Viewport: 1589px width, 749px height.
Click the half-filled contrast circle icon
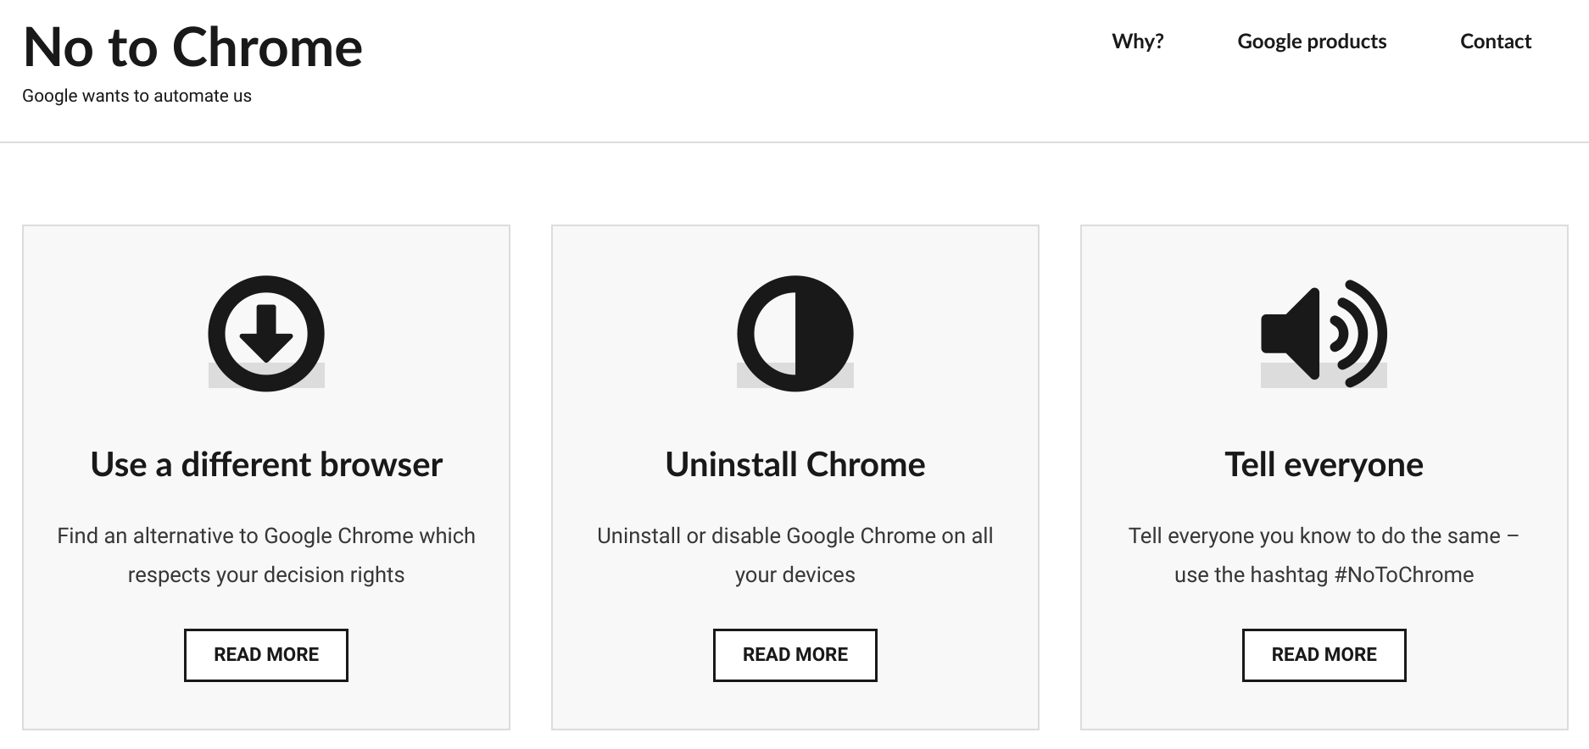795,333
